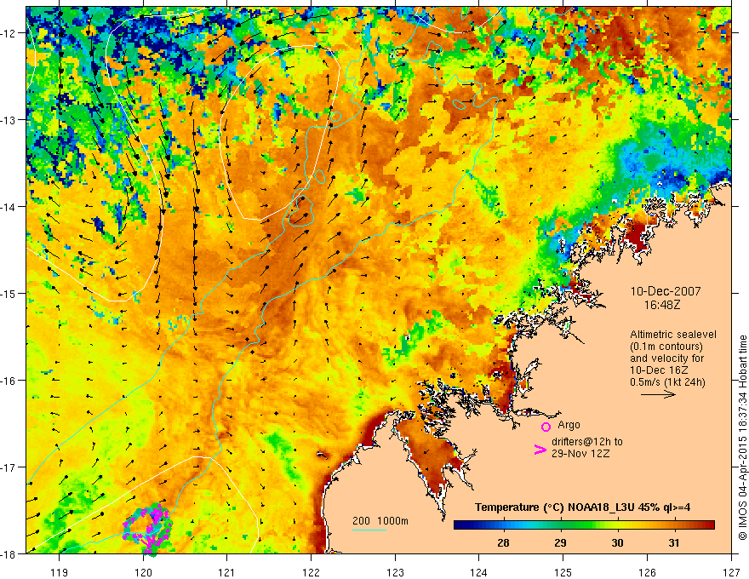749x579 pixels.
Task: Click the velocity scale arrow in legend
Action: pos(658,394)
